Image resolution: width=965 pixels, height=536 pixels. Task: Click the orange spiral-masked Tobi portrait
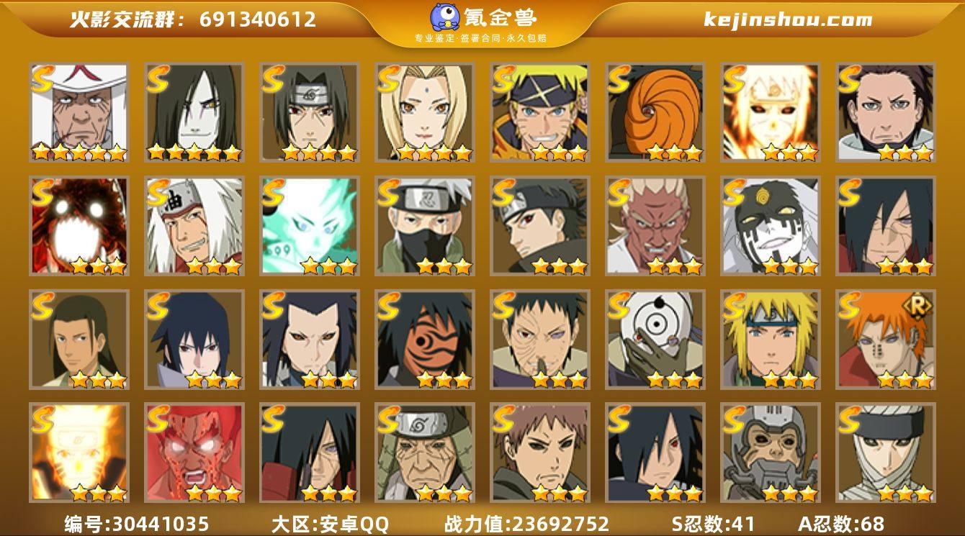point(655,112)
